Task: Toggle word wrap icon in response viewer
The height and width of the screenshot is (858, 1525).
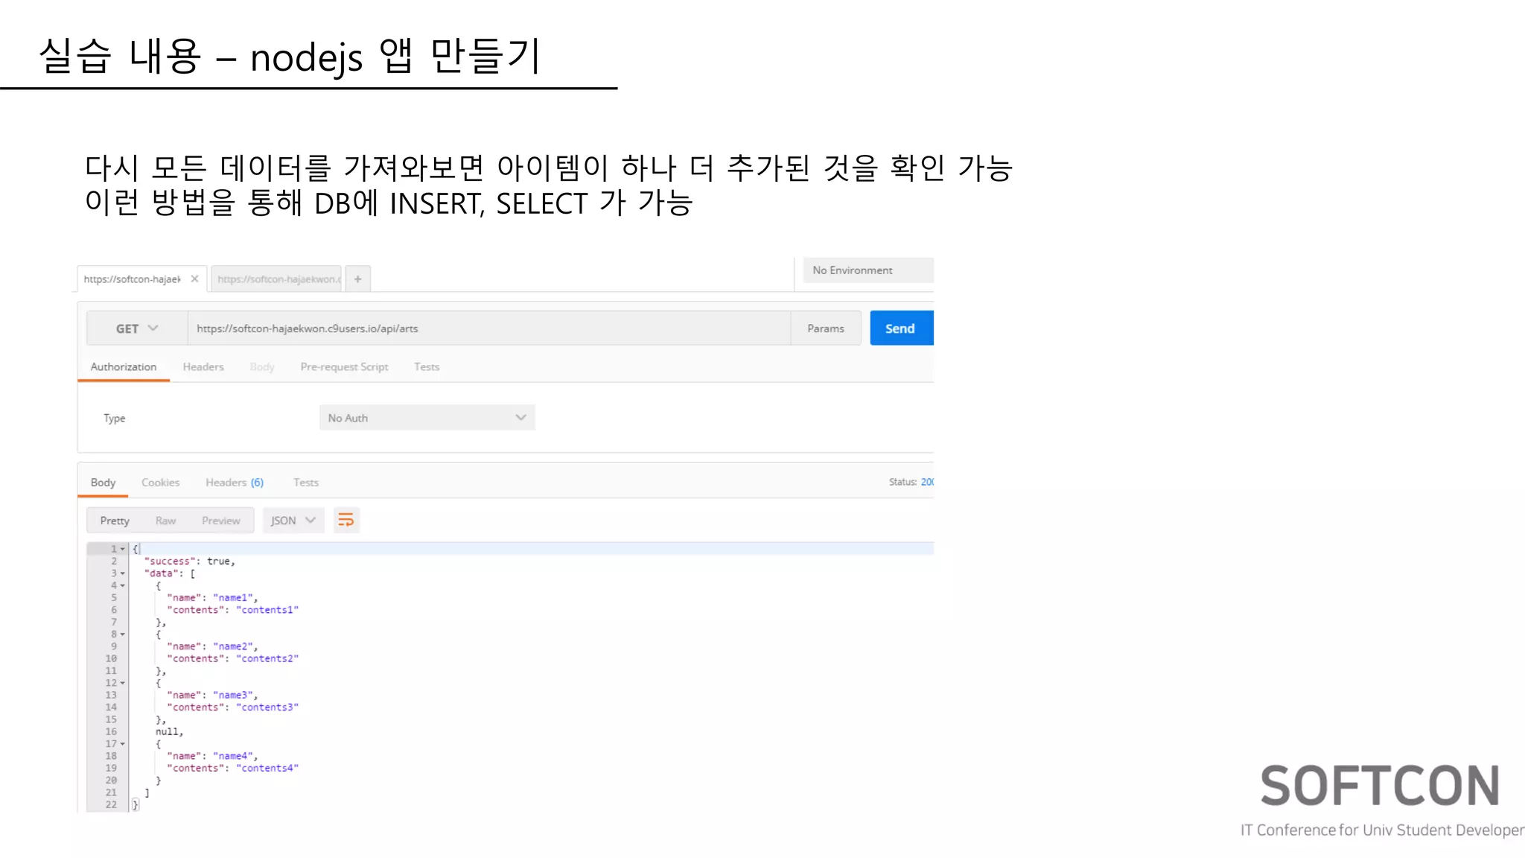Action: pyautogui.click(x=346, y=521)
